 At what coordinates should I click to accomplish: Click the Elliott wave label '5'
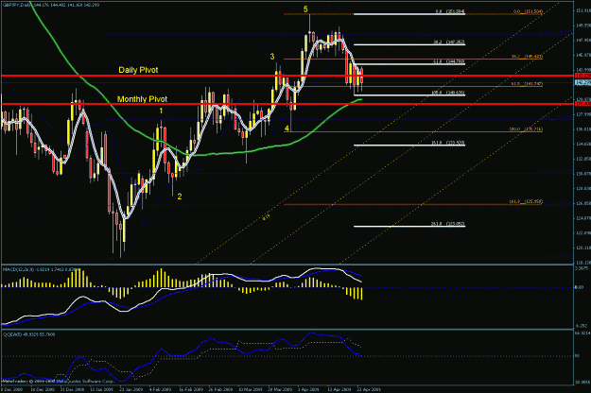[305, 9]
